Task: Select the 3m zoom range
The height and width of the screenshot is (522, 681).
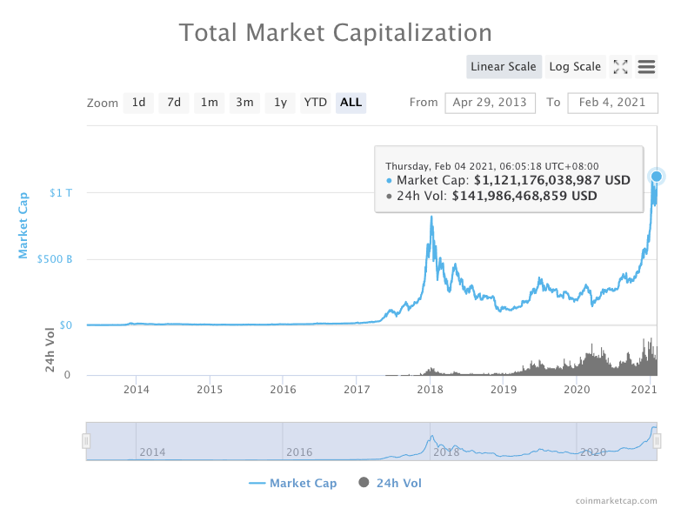Action: point(245,103)
